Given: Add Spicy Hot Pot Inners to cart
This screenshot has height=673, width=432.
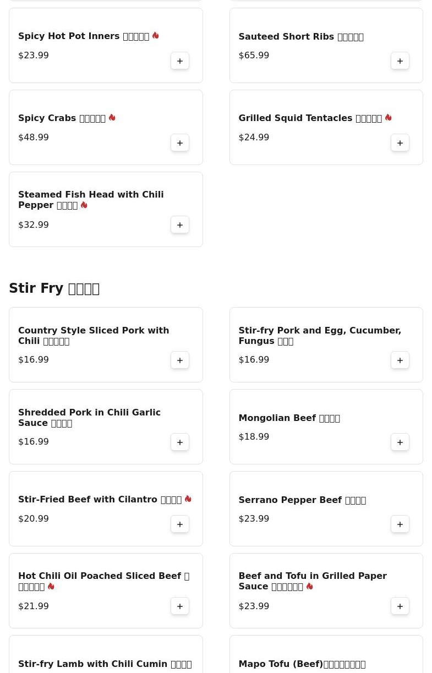Looking at the screenshot, I should tap(180, 61).
